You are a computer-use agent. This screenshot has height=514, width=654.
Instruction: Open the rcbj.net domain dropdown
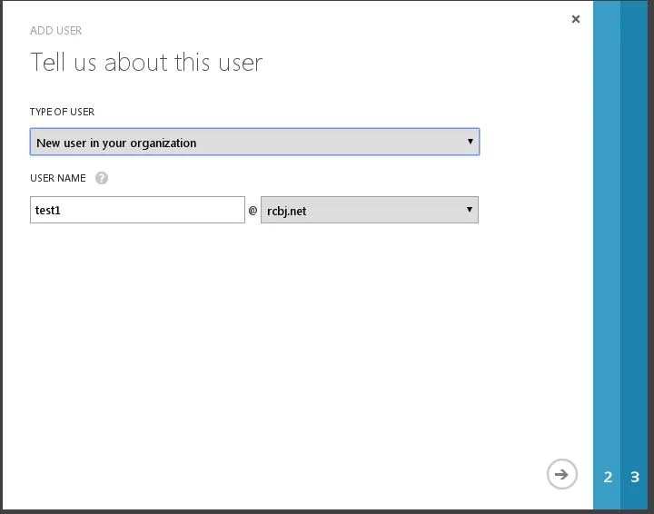(370, 210)
